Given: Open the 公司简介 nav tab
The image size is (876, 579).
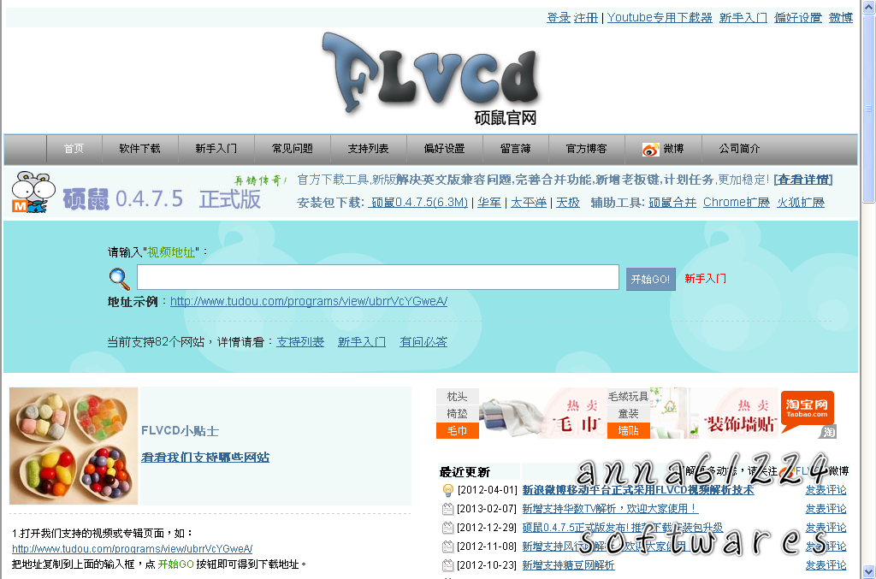Looking at the screenshot, I should [x=739, y=149].
